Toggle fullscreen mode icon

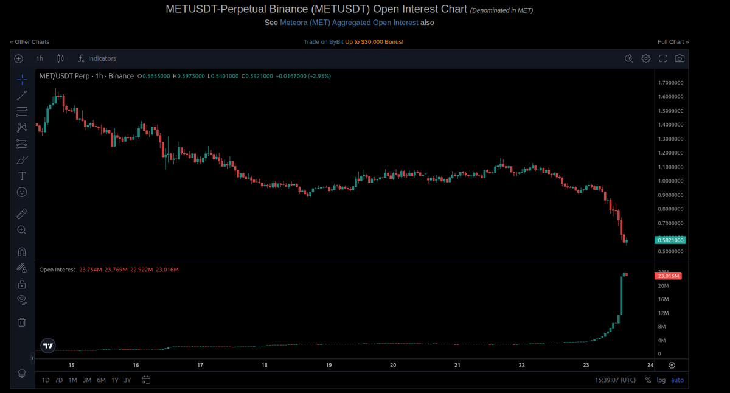tap(663, 58)
